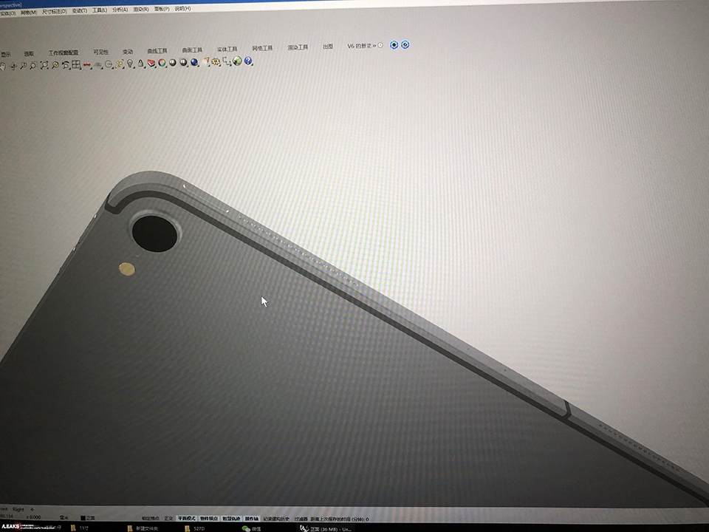The image size is (709, 532).
Task: Select the Rotate view tool
Action: point(13,66)
